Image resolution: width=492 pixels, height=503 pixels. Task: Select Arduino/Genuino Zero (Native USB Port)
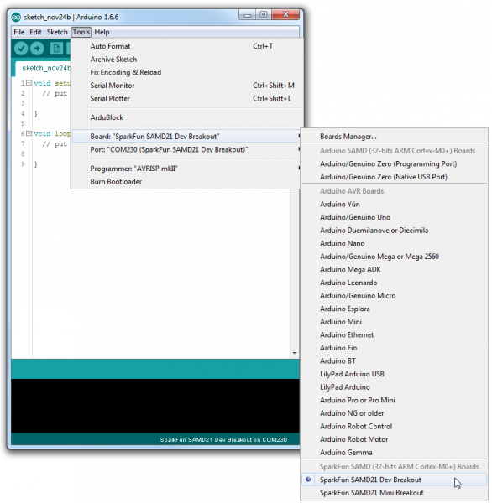tap(394, 177)
